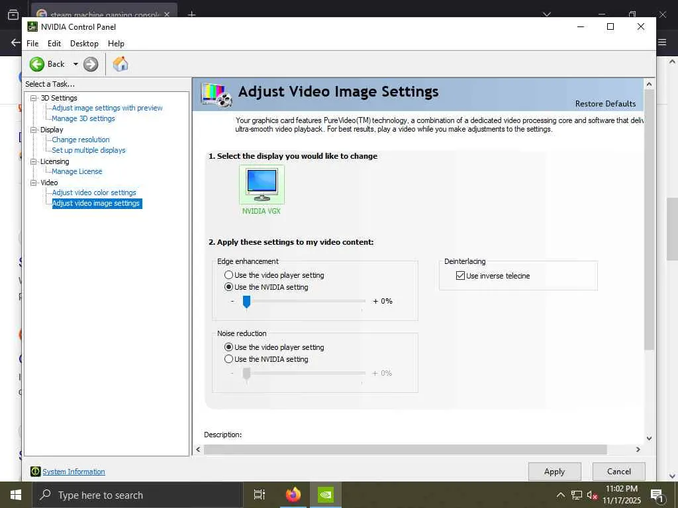Click the Forward arrow icon in toolbar
Screen dimensions: 678x508
[90, 64]
